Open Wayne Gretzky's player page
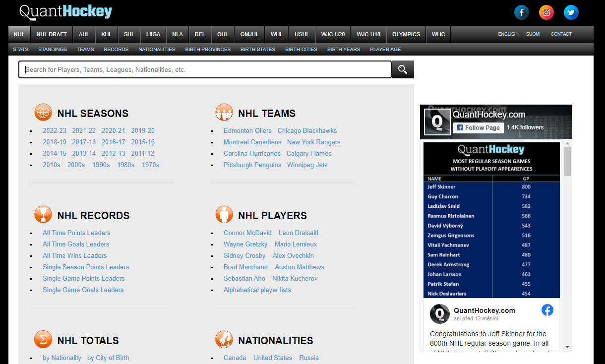The width and height of the screenshot is (605, 364). point(245,244)
